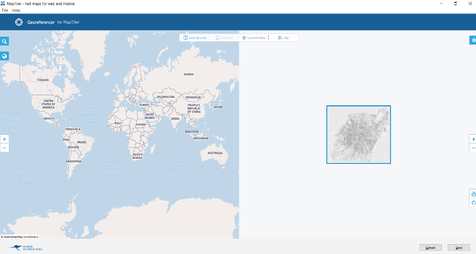Screen dimensions: 476x254
Task: Select the scanned map thumbnail
Action: 358,135
